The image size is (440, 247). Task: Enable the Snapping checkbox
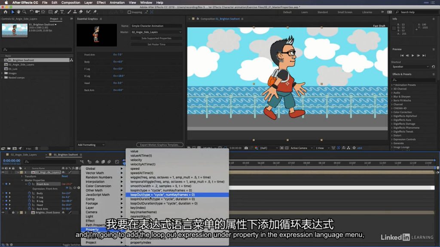[x=129, y=12]
